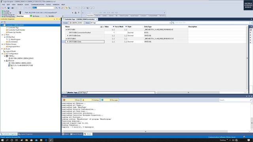Click the Open project icon in the toolbar
253x142 pixels.
pyautogui.click(x=5, y=8)
